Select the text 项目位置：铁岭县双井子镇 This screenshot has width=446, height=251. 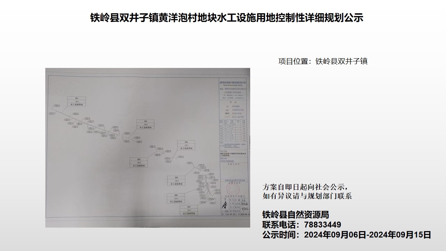coord(323,61)
